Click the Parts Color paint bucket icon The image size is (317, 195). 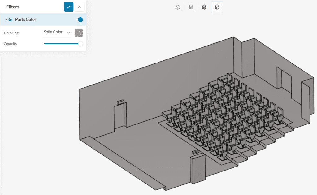pos(11,19)
